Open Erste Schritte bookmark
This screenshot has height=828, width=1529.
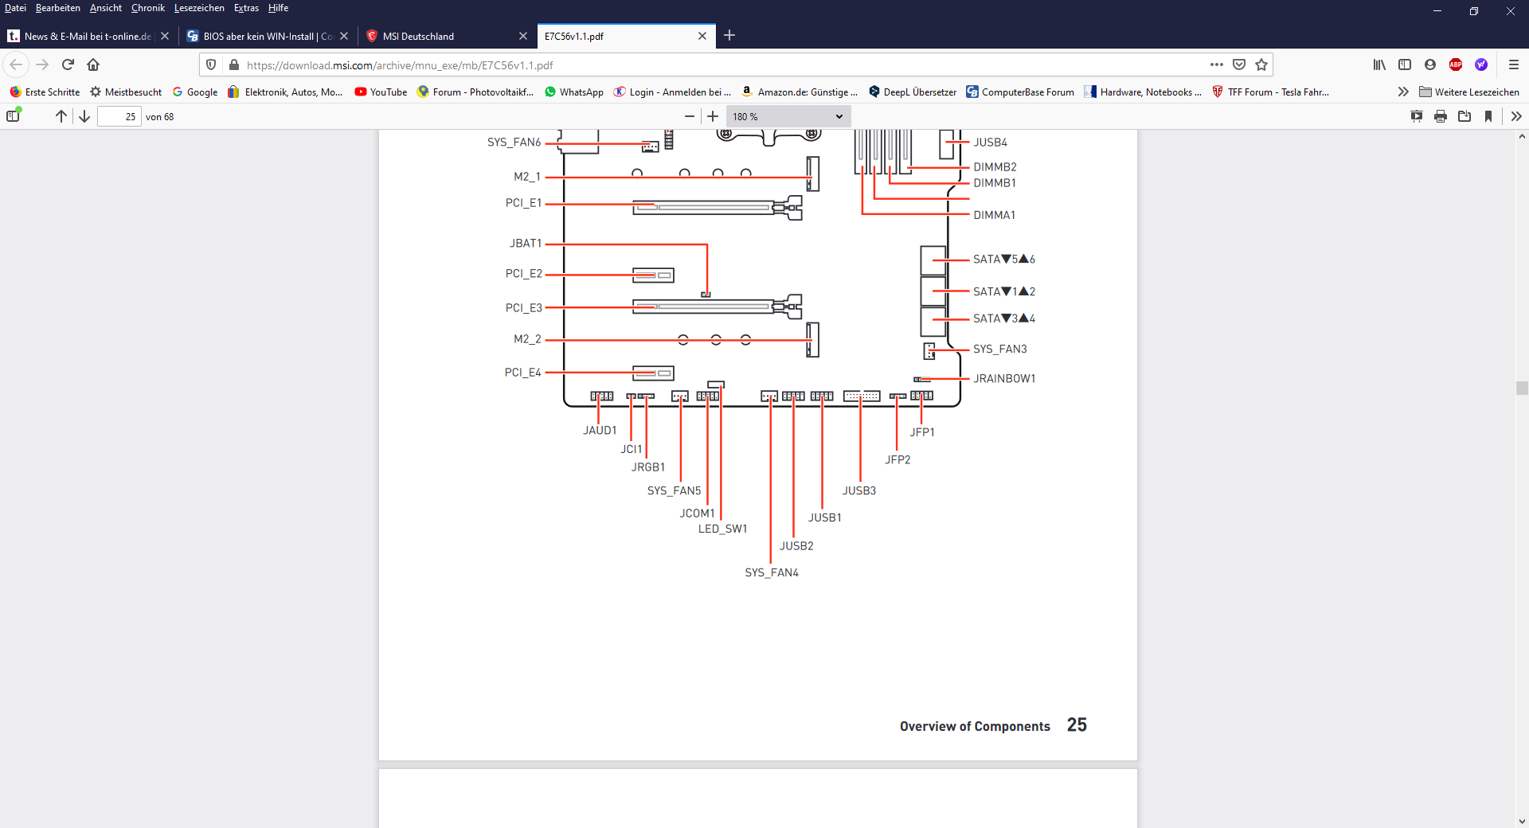(45, 92)
